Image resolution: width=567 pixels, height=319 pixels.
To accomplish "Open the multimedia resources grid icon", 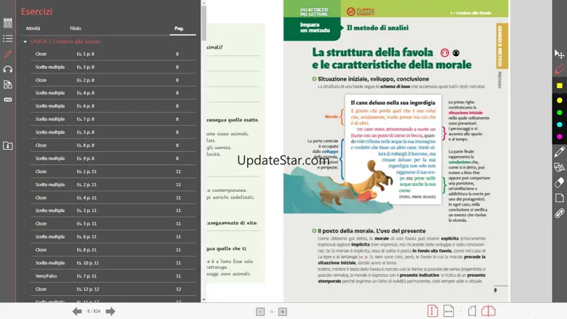I will click(7, 84).
